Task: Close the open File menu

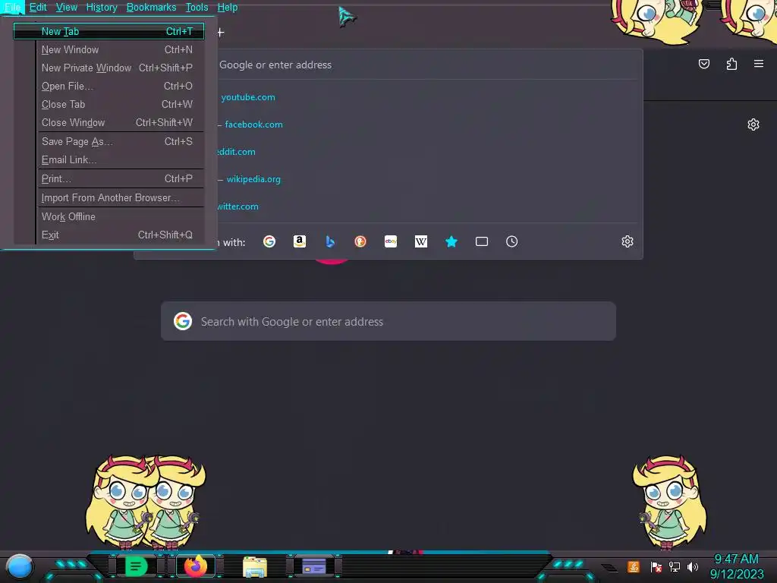Action: (12, 8)
